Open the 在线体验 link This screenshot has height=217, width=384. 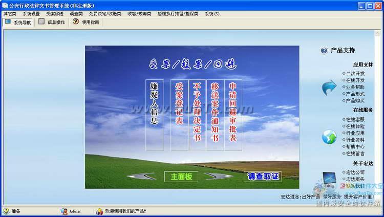tap(355, 126)
